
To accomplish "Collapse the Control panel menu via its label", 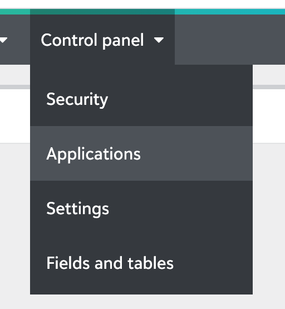I will click(92, 40).
